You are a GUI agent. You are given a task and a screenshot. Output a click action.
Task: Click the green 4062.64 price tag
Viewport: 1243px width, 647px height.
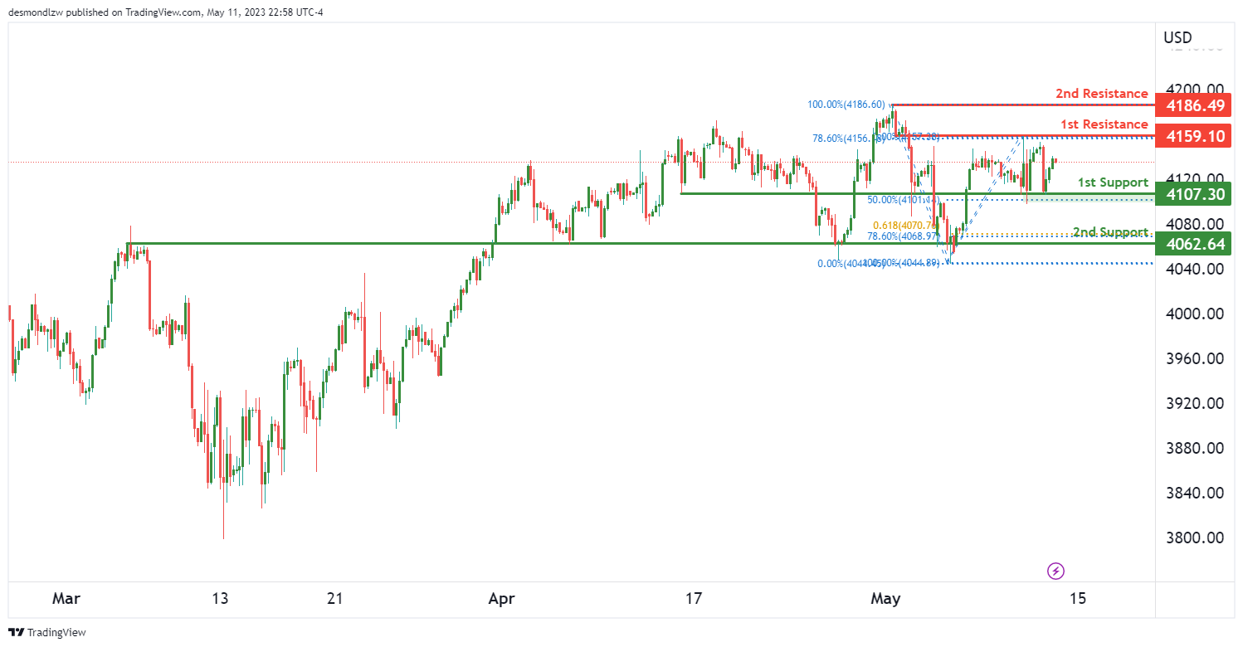[1195, 245]
